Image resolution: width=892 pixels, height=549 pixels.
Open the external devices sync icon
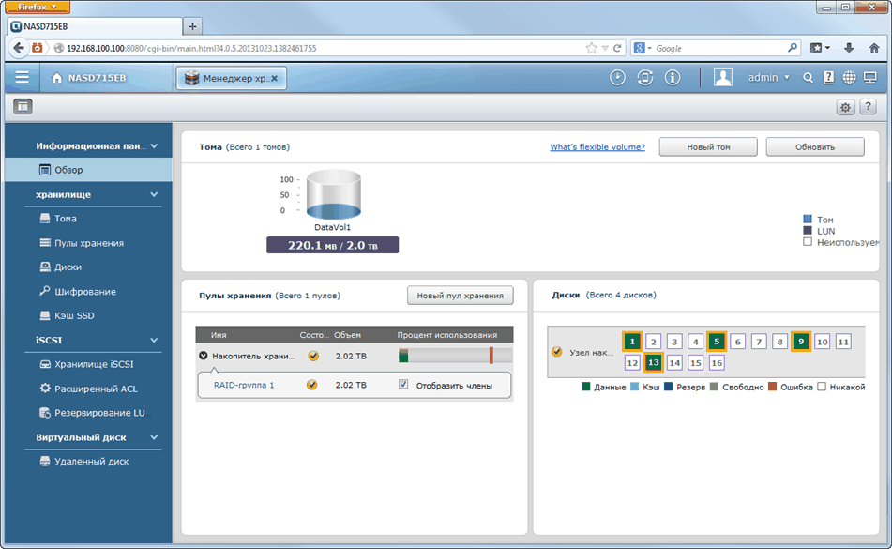(x=644, y=78)
